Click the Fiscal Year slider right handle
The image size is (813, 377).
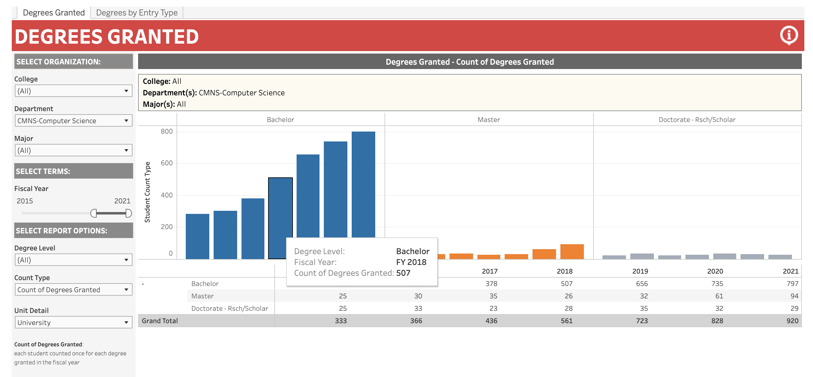click(128, 213)
